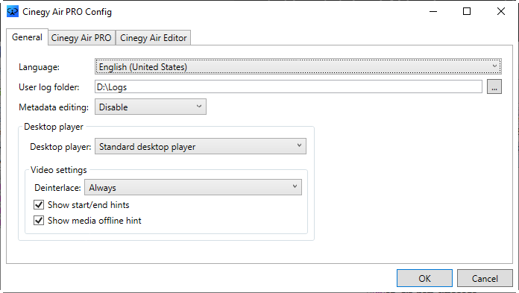The image size is (519, 293).
Task: Uncheck Show media offline hint
Action: (39, 220)
